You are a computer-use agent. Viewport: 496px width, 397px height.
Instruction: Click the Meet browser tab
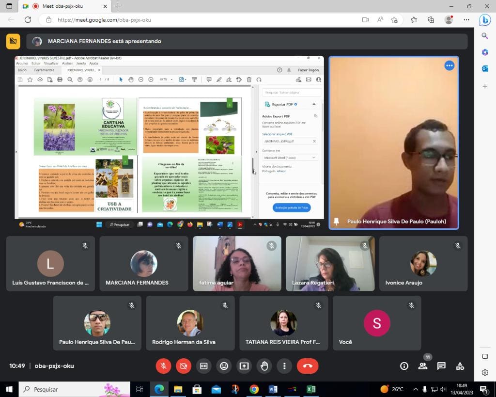(64, 6)
